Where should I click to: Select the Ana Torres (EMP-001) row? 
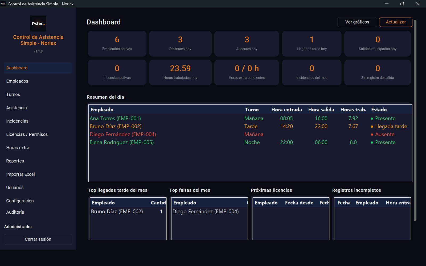250,118
